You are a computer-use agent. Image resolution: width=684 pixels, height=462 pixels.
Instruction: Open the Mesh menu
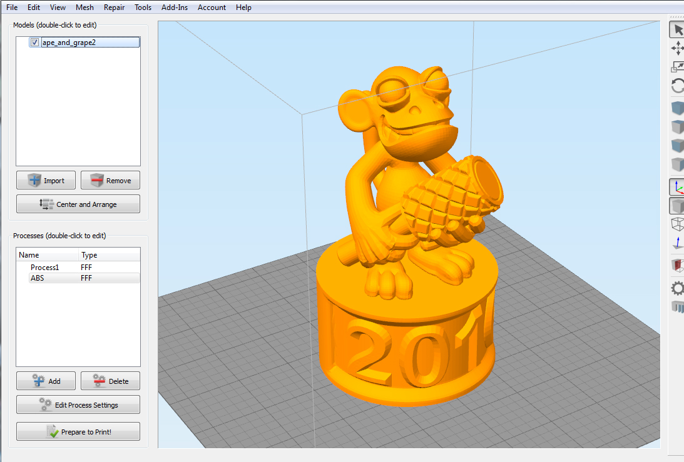[84, 8]
